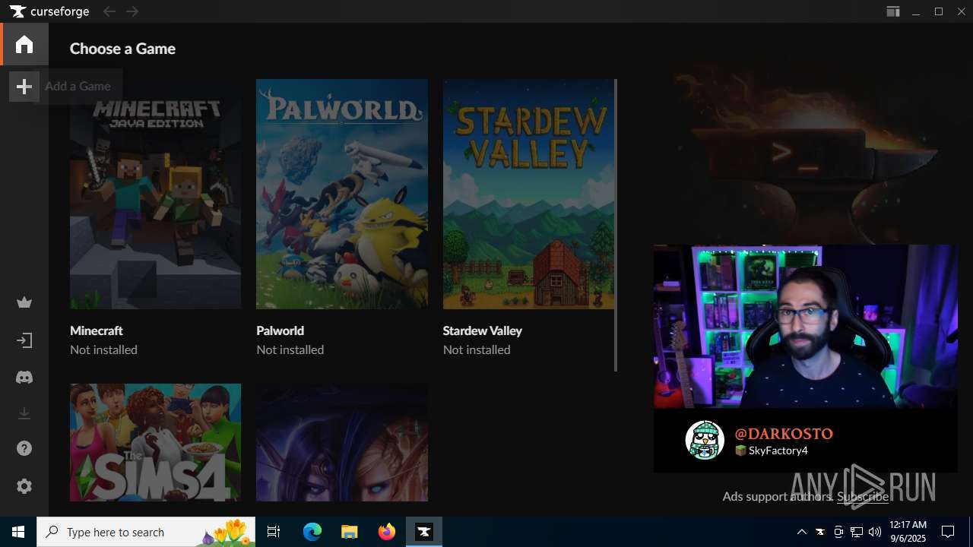Viewport: 973px width, 547px height.
Task: Open the network tray icon
Action: 857,532
